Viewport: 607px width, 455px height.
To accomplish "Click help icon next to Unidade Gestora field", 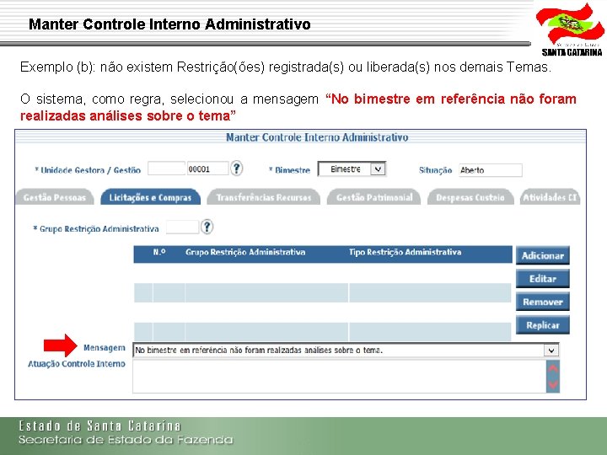I will coord(237,169).
